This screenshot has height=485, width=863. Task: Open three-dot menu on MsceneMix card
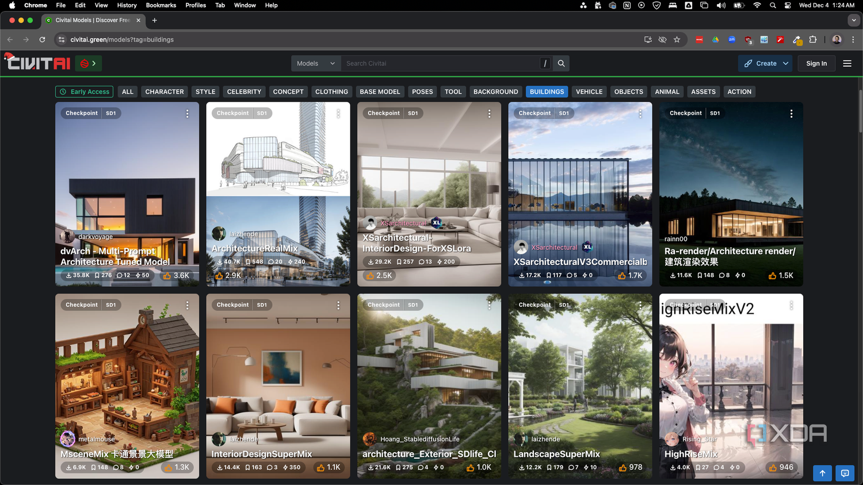coord(187,305)
